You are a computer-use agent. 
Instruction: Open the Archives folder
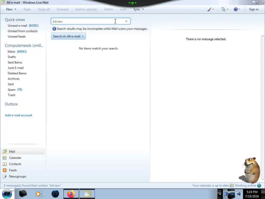[x=13, y=79]
